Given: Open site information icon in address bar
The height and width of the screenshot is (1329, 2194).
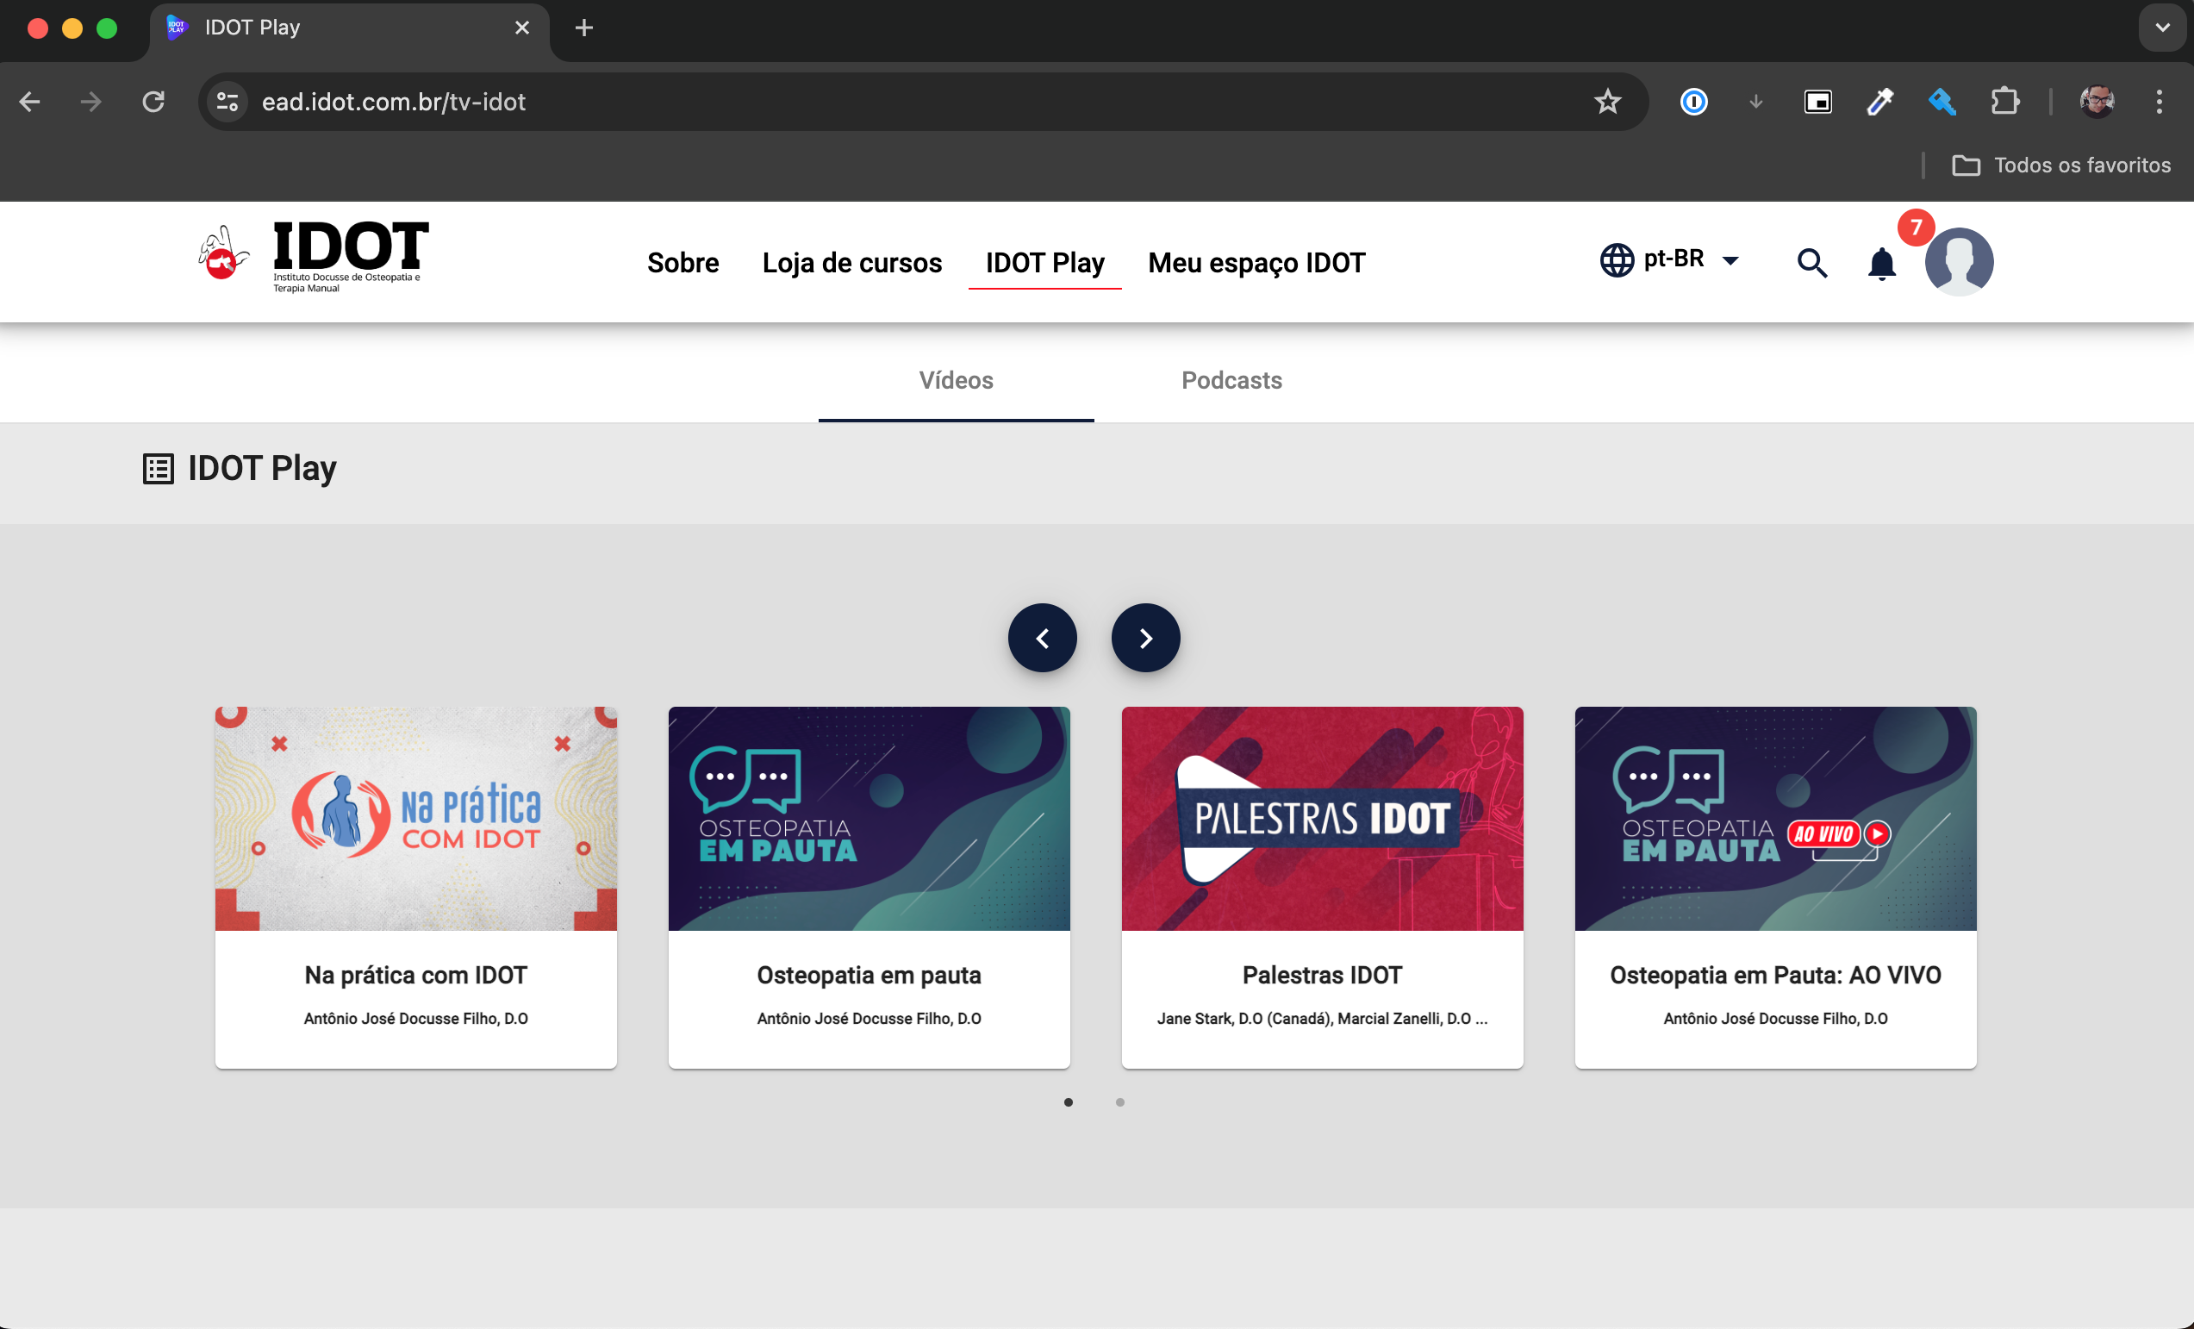Looking at the screenshot, I should (x=228, y=102).
